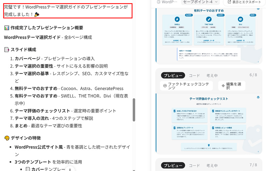Open 考え中 tab on slide 7 / 8

click(212, 165)
